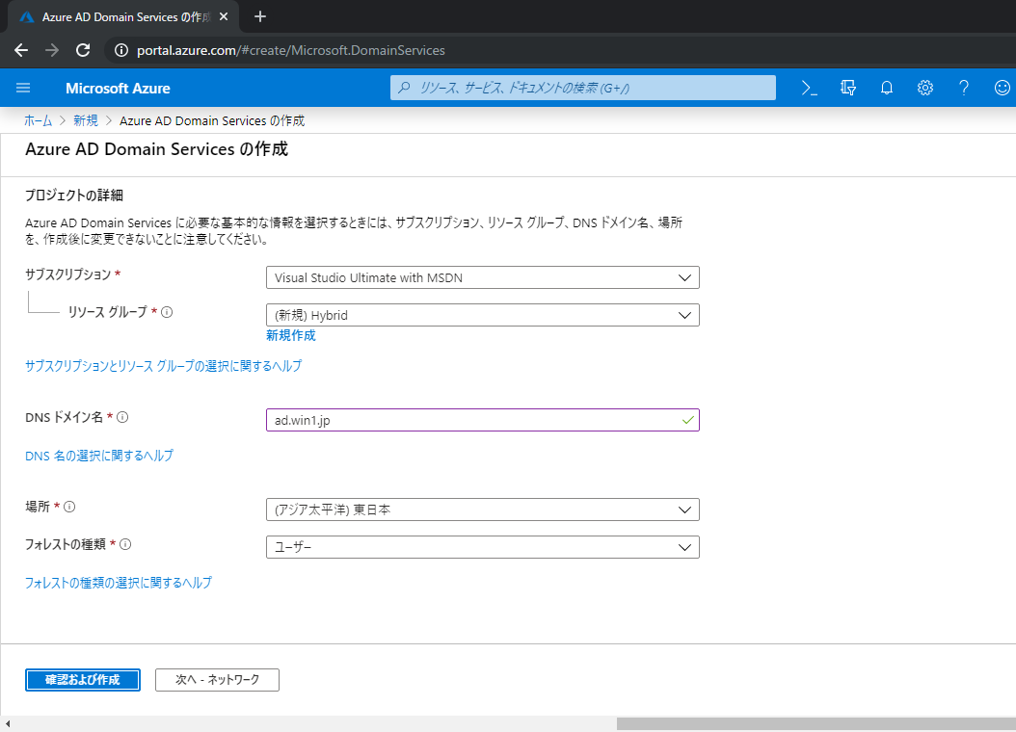Screen dimensions: 1016x732
Task: Click the 新規作成 link under resource group
Action: coord(291,335)
